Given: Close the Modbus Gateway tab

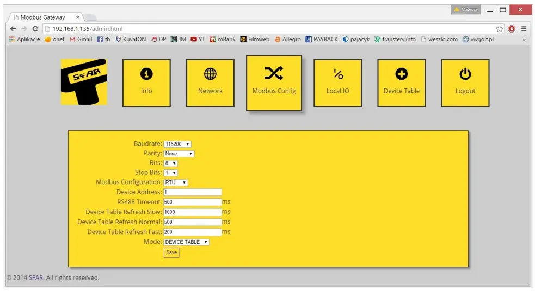Looking at the screenshot, I should pos(78,17).
